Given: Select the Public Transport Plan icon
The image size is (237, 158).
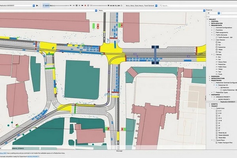Looking at the screenshot, I should 216,143.
